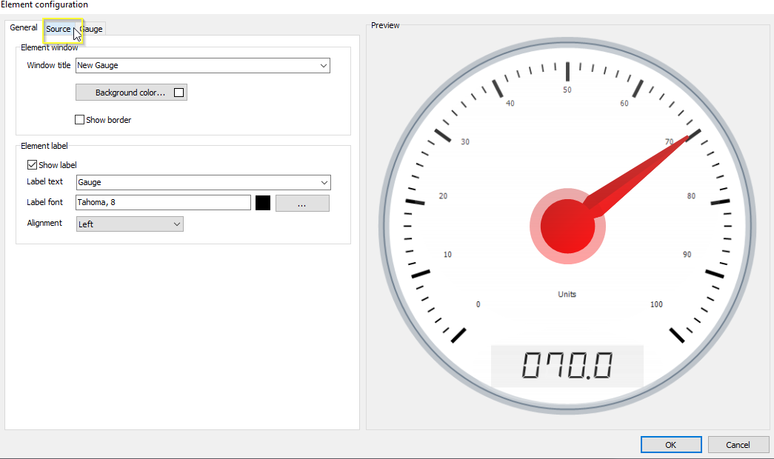Open the Window title dropdown list

point(324,65)
